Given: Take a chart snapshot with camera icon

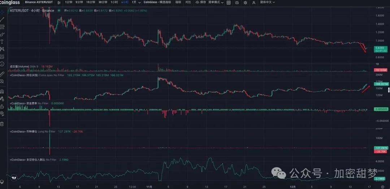Looking at the screenshot, I should click(x=237, y=3).
